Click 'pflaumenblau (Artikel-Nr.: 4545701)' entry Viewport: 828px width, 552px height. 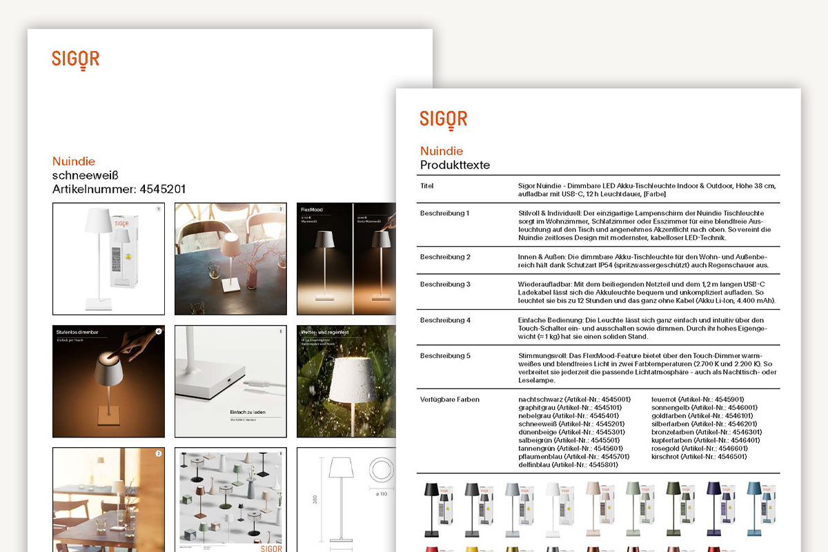point(574,457)
